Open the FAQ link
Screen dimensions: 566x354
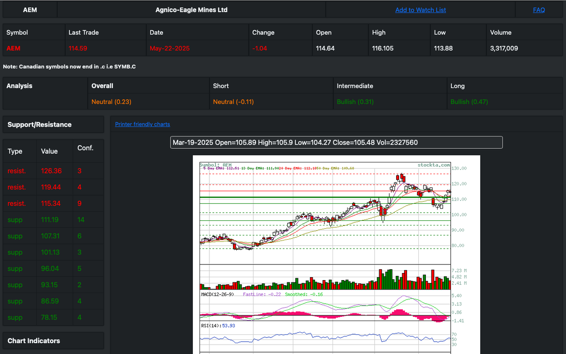pos(539,10)
